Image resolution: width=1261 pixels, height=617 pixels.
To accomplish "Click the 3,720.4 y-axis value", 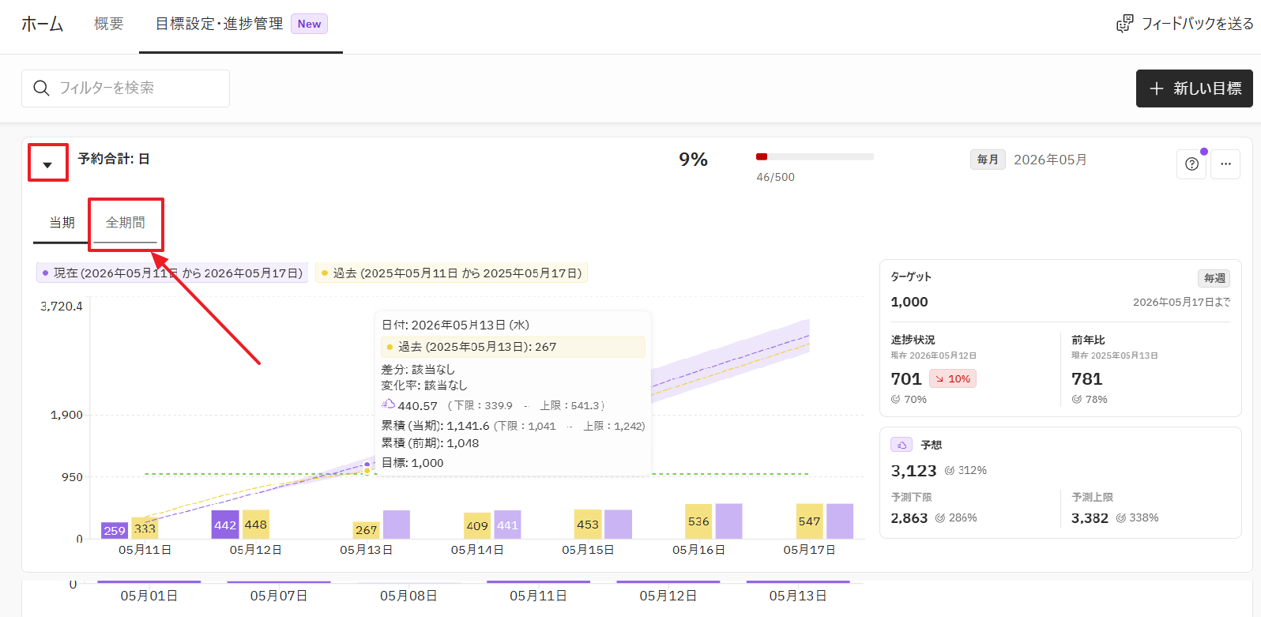I will click(62, 306).
